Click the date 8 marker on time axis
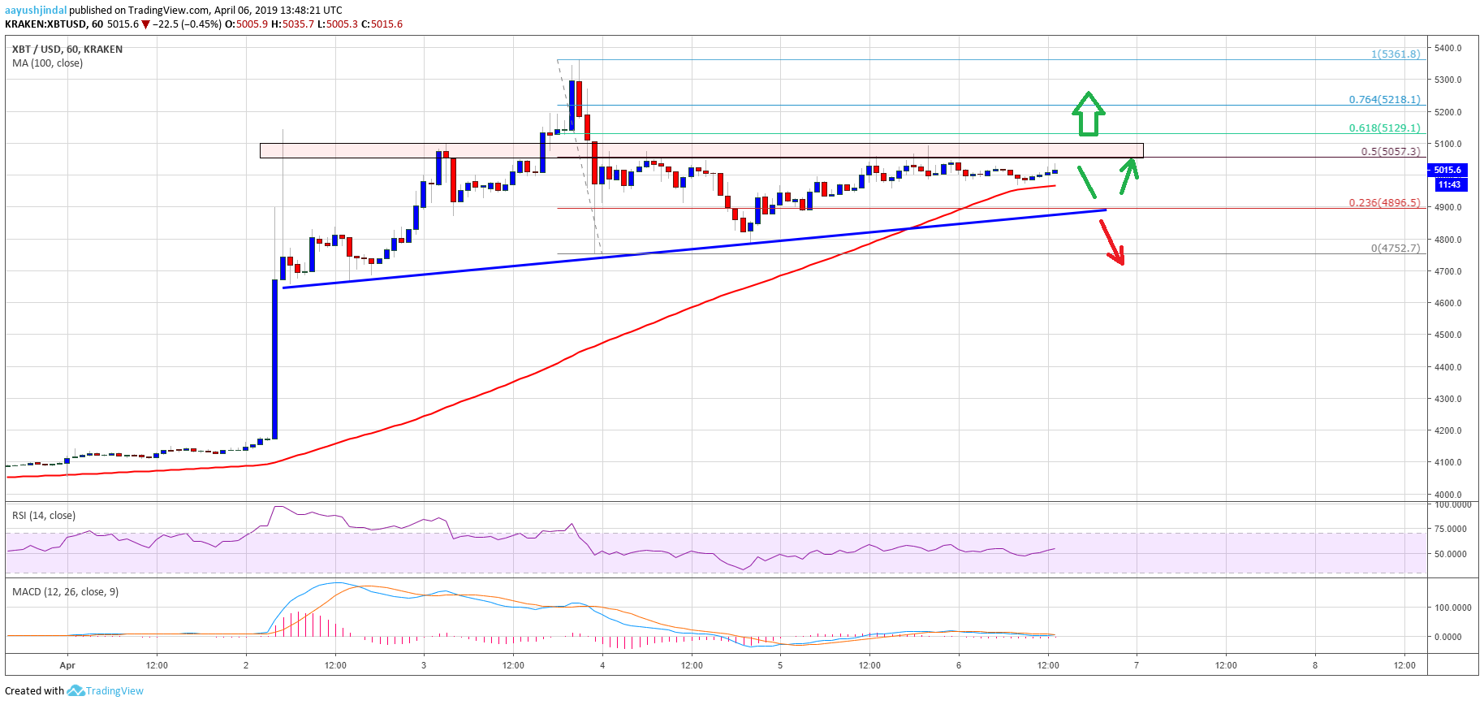 tap(1315, 665)
